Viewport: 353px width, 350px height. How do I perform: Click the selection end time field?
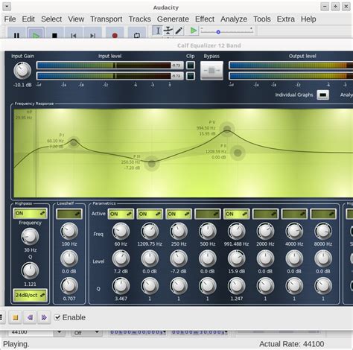point(200,332)
